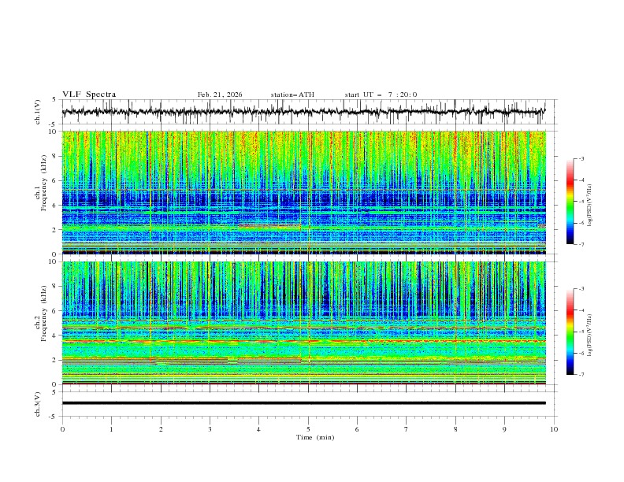
Task: Click the ch.3 flat black voltage trace
Action: (303, 403)
